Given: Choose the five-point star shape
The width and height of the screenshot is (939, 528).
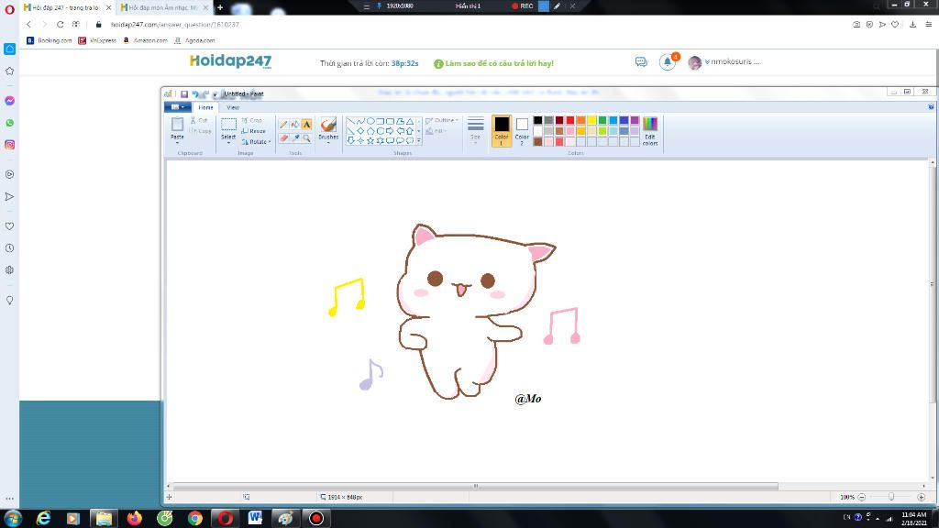Looking at the screenshot, I should coord(370,140).
